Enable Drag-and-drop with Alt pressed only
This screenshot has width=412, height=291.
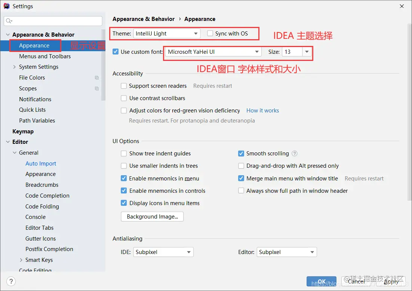(241, 166)
